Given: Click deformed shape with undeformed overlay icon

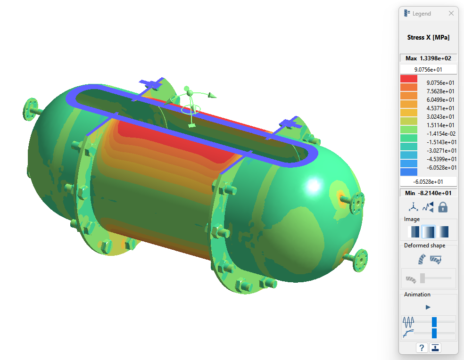Looking at the screenshot, I should click(436, 260).
